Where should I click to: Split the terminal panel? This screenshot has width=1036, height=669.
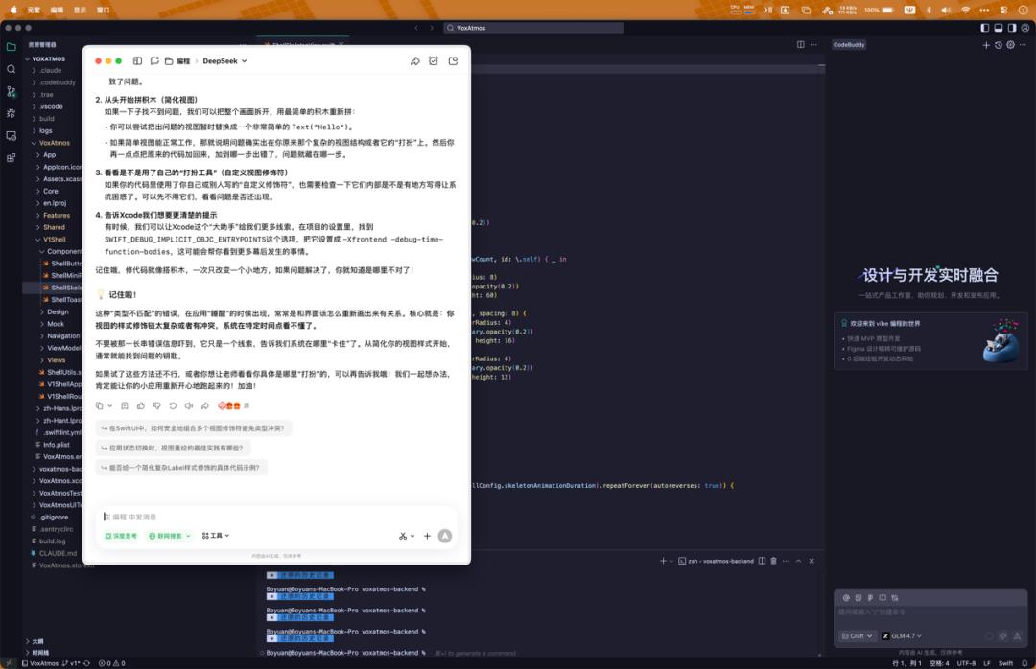pyautogui.click(x=762, y=561)
